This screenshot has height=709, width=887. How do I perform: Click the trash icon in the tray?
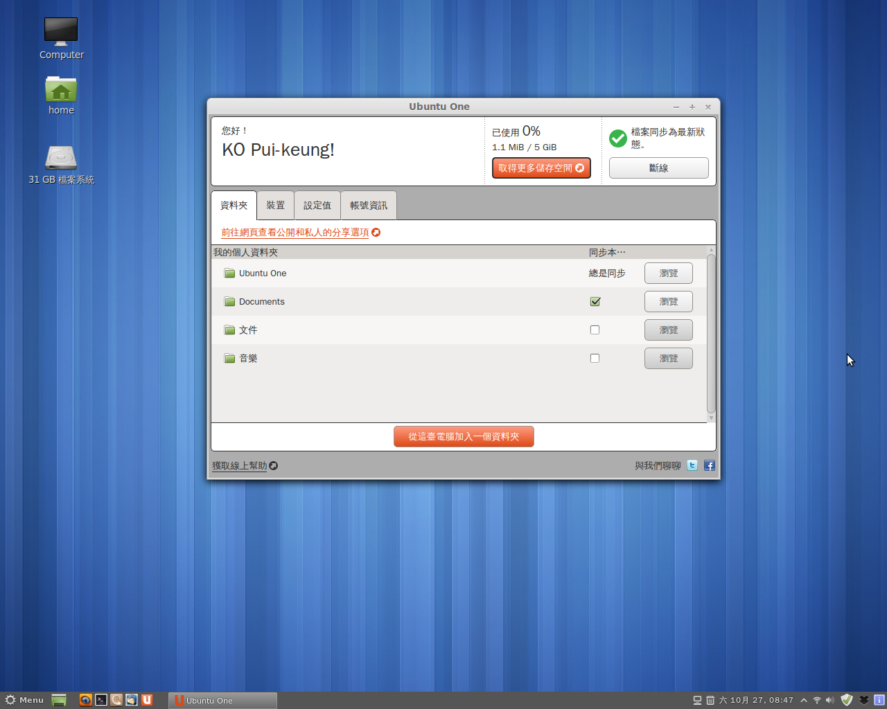(710, 700)
